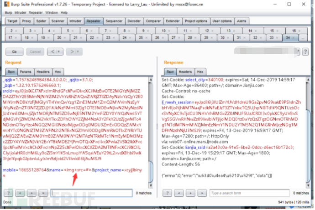The height and width of the screenshot is (210, 315).
Task: Select the Response Raw tab
Action: click(170, 72)
